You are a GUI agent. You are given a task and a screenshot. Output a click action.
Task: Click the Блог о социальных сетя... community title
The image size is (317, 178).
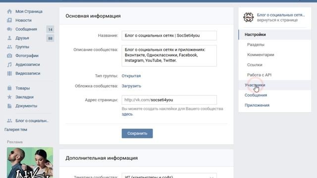coord(281,15)
